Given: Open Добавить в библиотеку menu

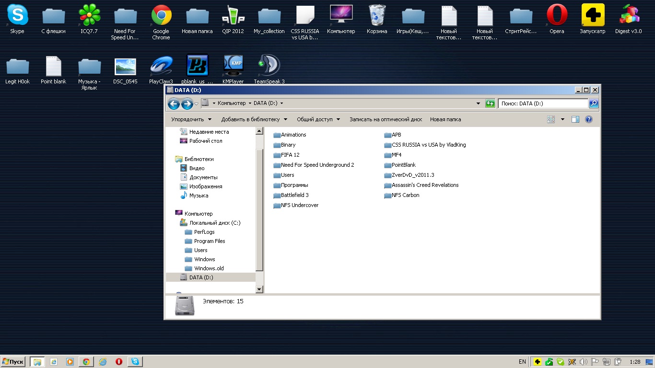Looking at the screenshot, I should point(254,119).
